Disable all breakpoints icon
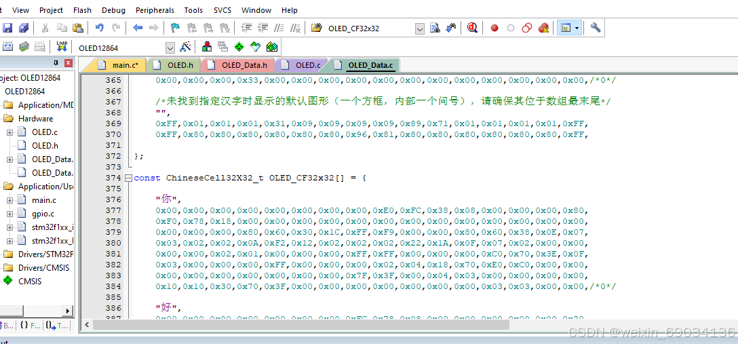This screenshot has height=344, width=738. coord(526,28)
